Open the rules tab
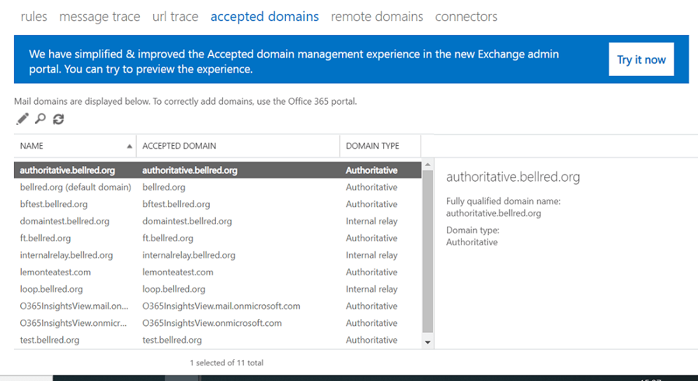 34,17
